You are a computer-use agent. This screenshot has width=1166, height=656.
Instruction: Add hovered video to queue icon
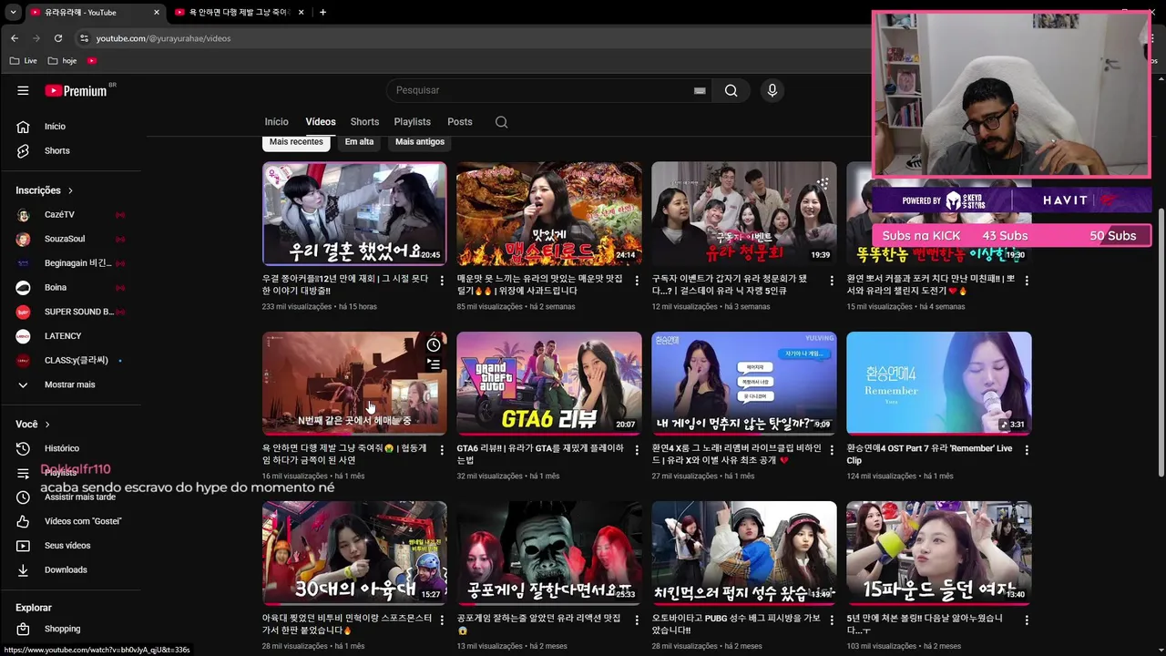point(434,364)
